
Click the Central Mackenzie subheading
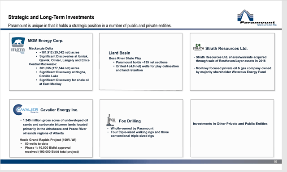(x=43, y=64)
